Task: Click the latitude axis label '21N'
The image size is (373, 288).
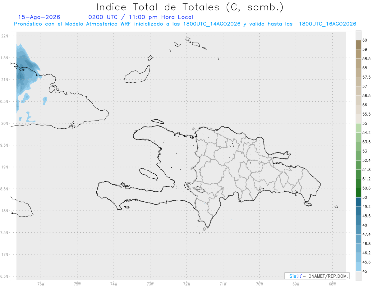Action: point(5,80)
